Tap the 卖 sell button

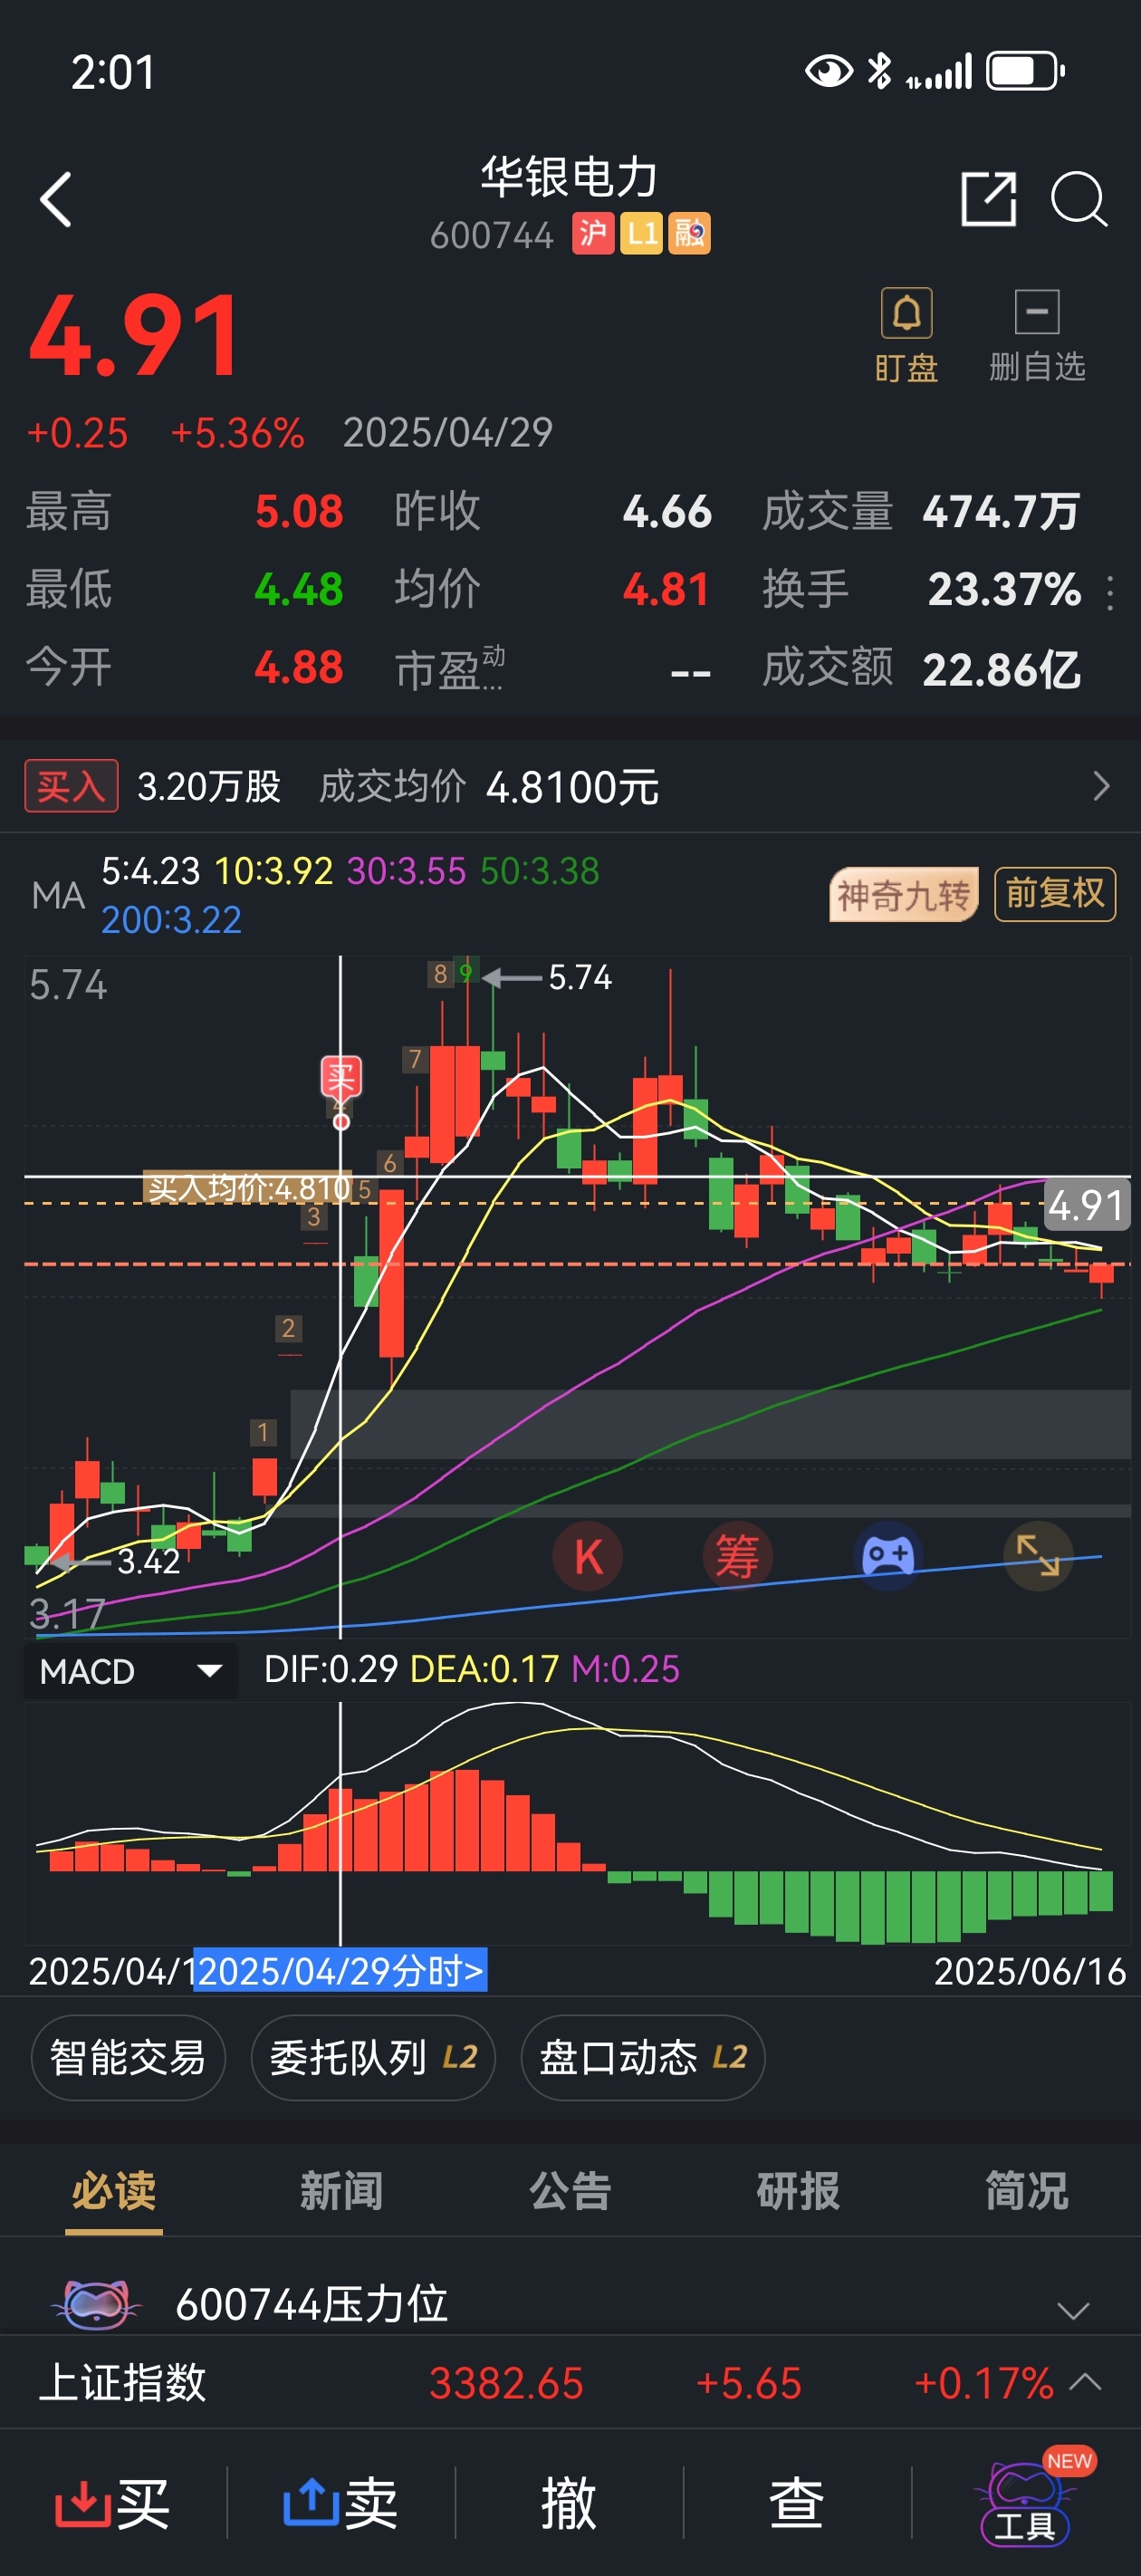(x=341, y=2503)
